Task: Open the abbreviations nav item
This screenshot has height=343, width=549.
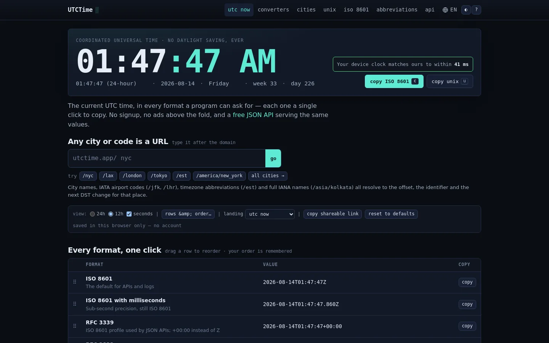Action: (397, 10)
